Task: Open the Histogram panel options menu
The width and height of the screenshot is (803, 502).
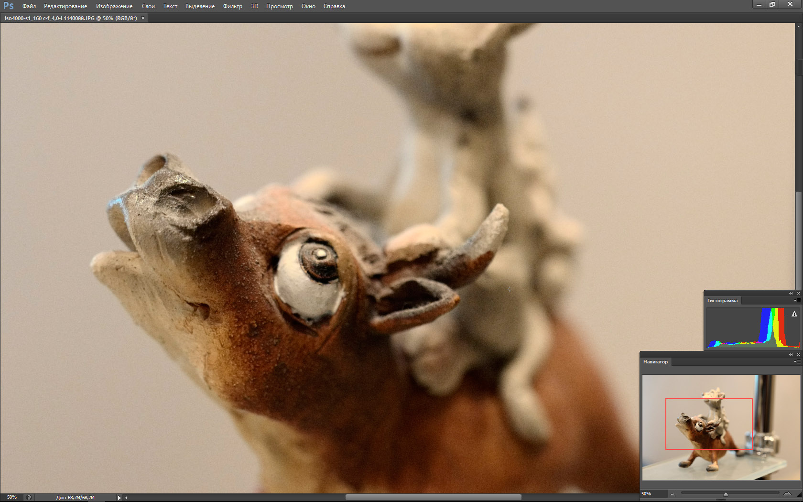Action: click(x=797, y=301)
